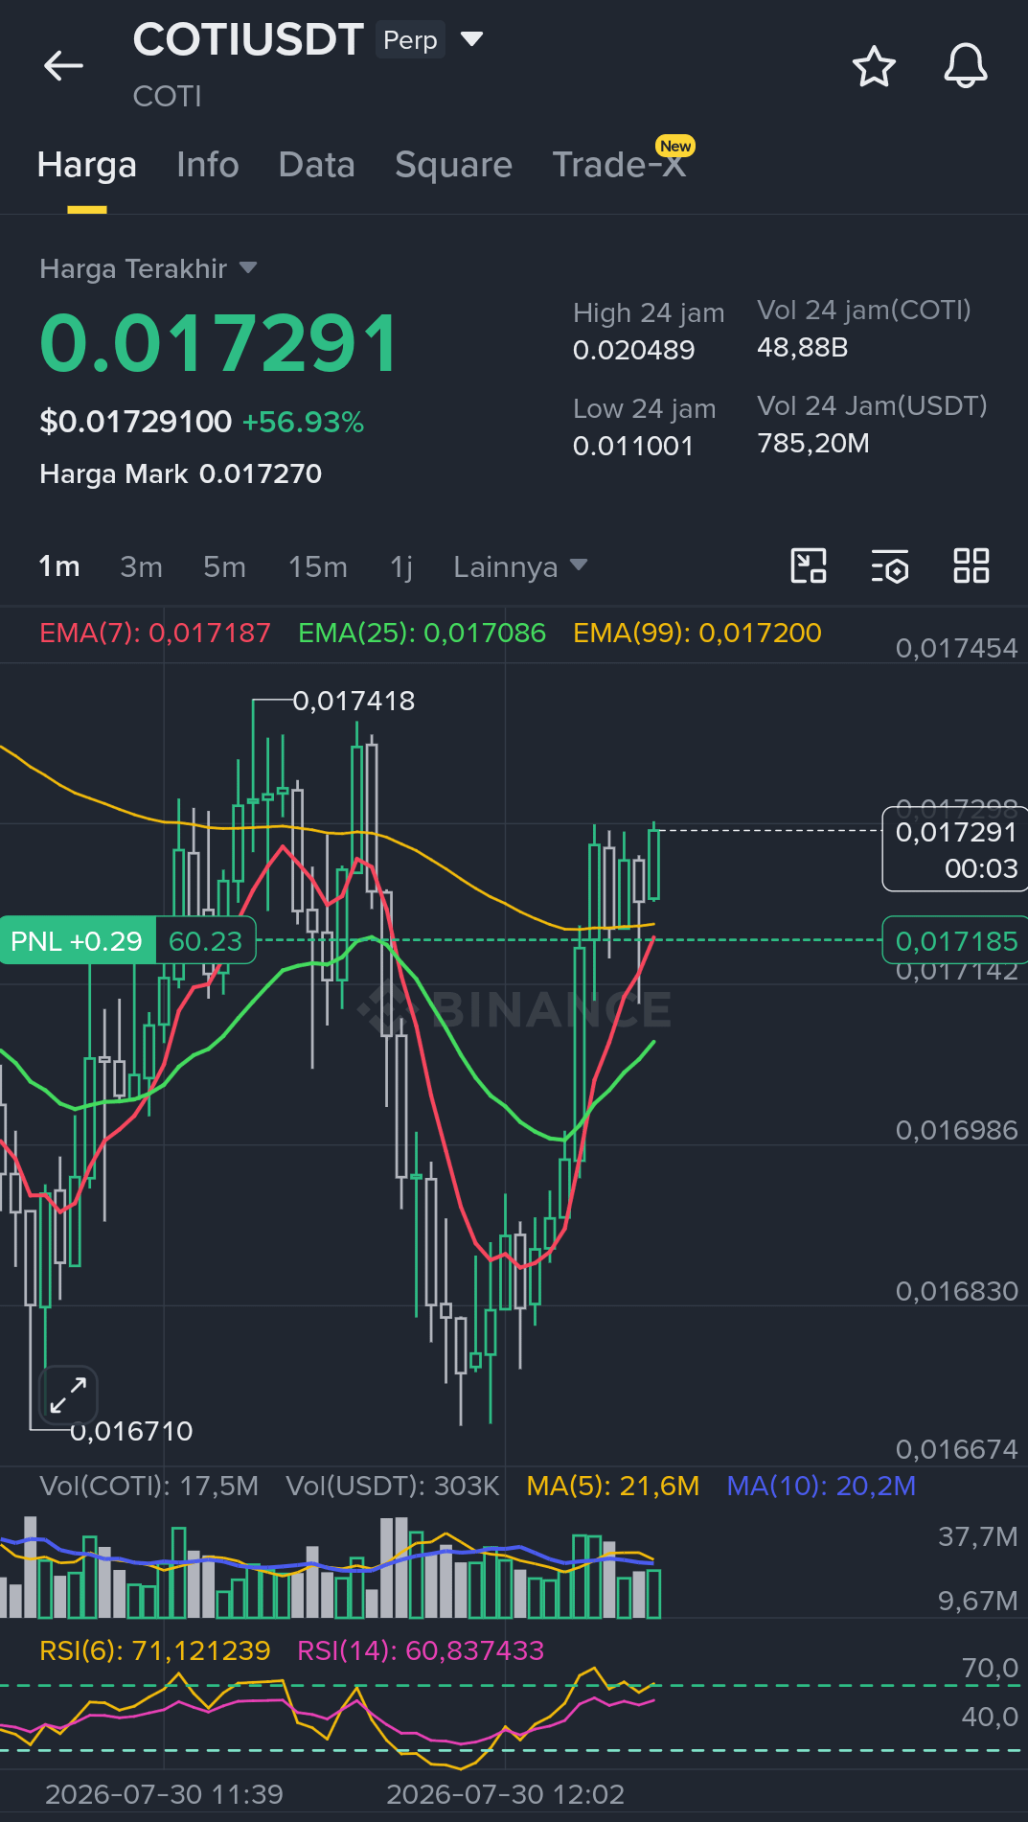Open the Trade-X tab
Image resolution: width=1028 pixels, height=1822 pixels.
click(x=620, y=165)
